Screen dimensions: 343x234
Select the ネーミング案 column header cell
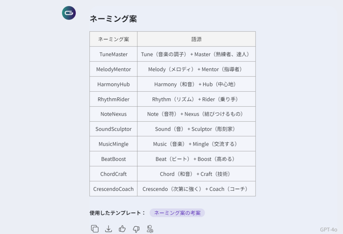[x=114, y=39]
